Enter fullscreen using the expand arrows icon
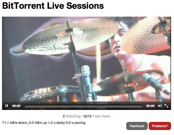Viewport: 174px width, 135px height. click(166, 106)
